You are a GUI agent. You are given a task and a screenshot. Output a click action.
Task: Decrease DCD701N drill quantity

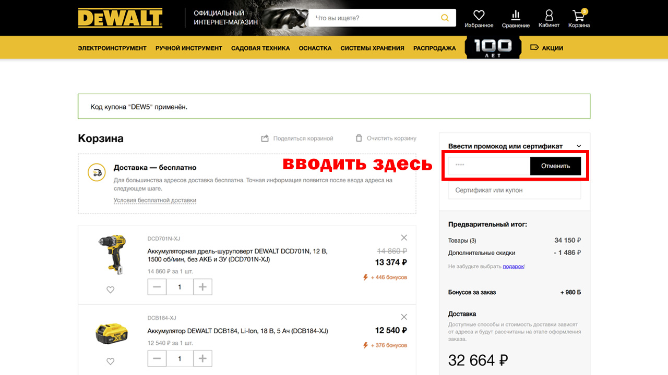click(157, 286)
